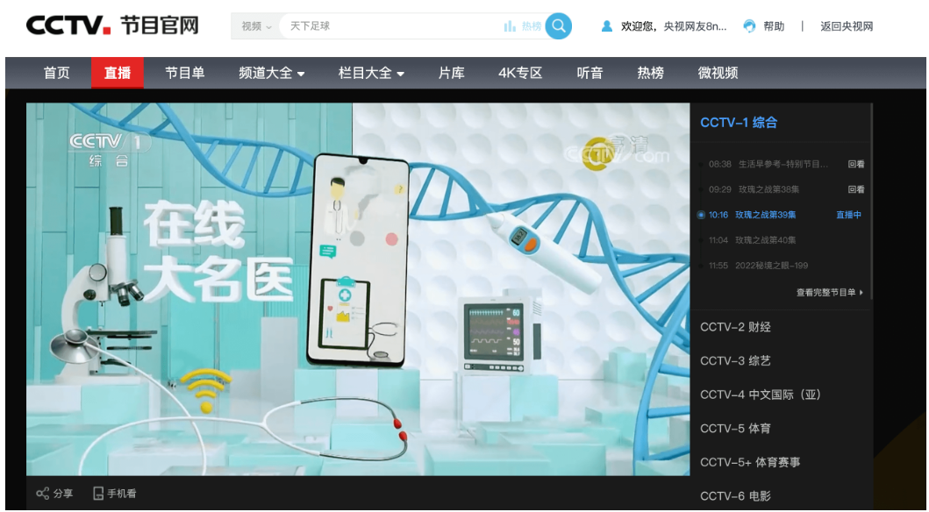Click 回看 for 玫瑰之战第38集

pos(856,189)
